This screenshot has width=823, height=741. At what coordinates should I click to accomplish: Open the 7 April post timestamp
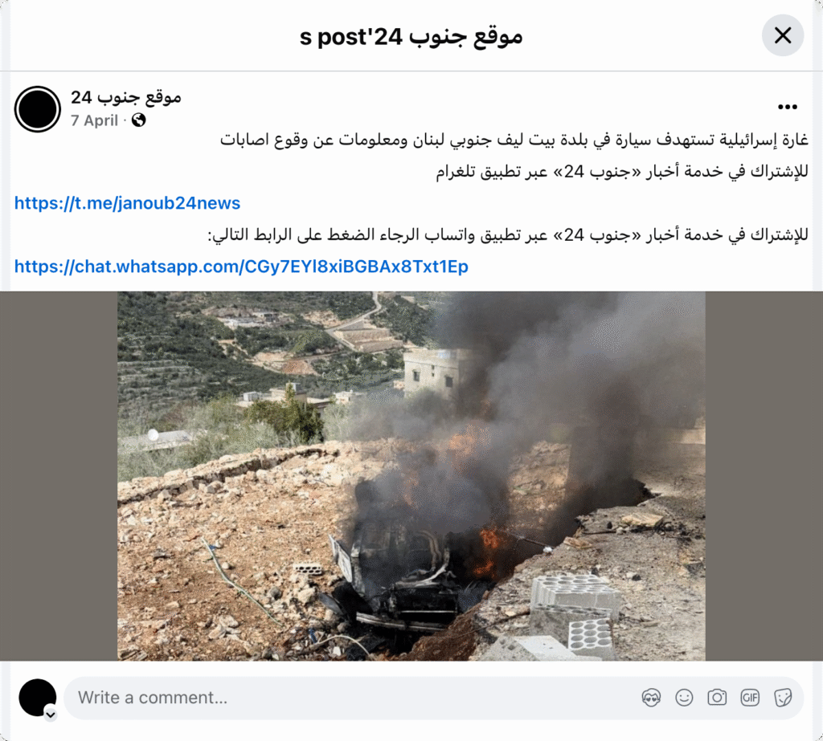pos(95,120)
